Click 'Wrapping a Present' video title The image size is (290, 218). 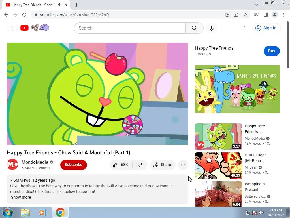255,187
